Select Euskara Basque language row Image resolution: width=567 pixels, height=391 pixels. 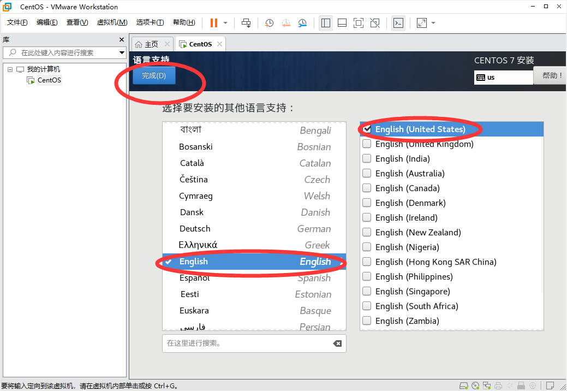point(254,311)
